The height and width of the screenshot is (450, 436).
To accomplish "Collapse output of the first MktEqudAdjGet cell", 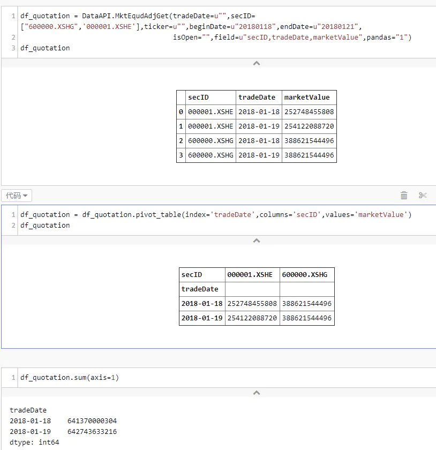I will tap(257, 63).
